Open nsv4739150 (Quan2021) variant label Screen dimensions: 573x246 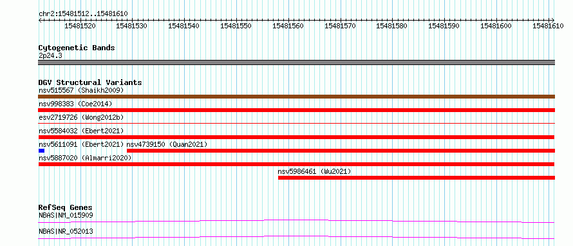click(x=167, y=144)
